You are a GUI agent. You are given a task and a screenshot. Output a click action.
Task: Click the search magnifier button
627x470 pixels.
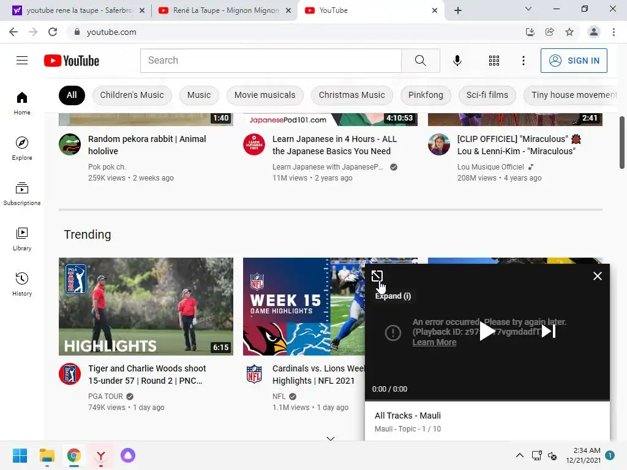pyautogui.click(x=420, y=61)
